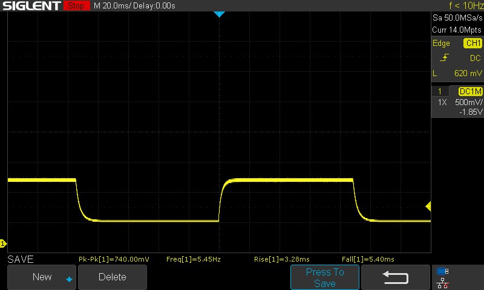
Task: Select the CH1 trigger source badge
Action: point(473,43)
